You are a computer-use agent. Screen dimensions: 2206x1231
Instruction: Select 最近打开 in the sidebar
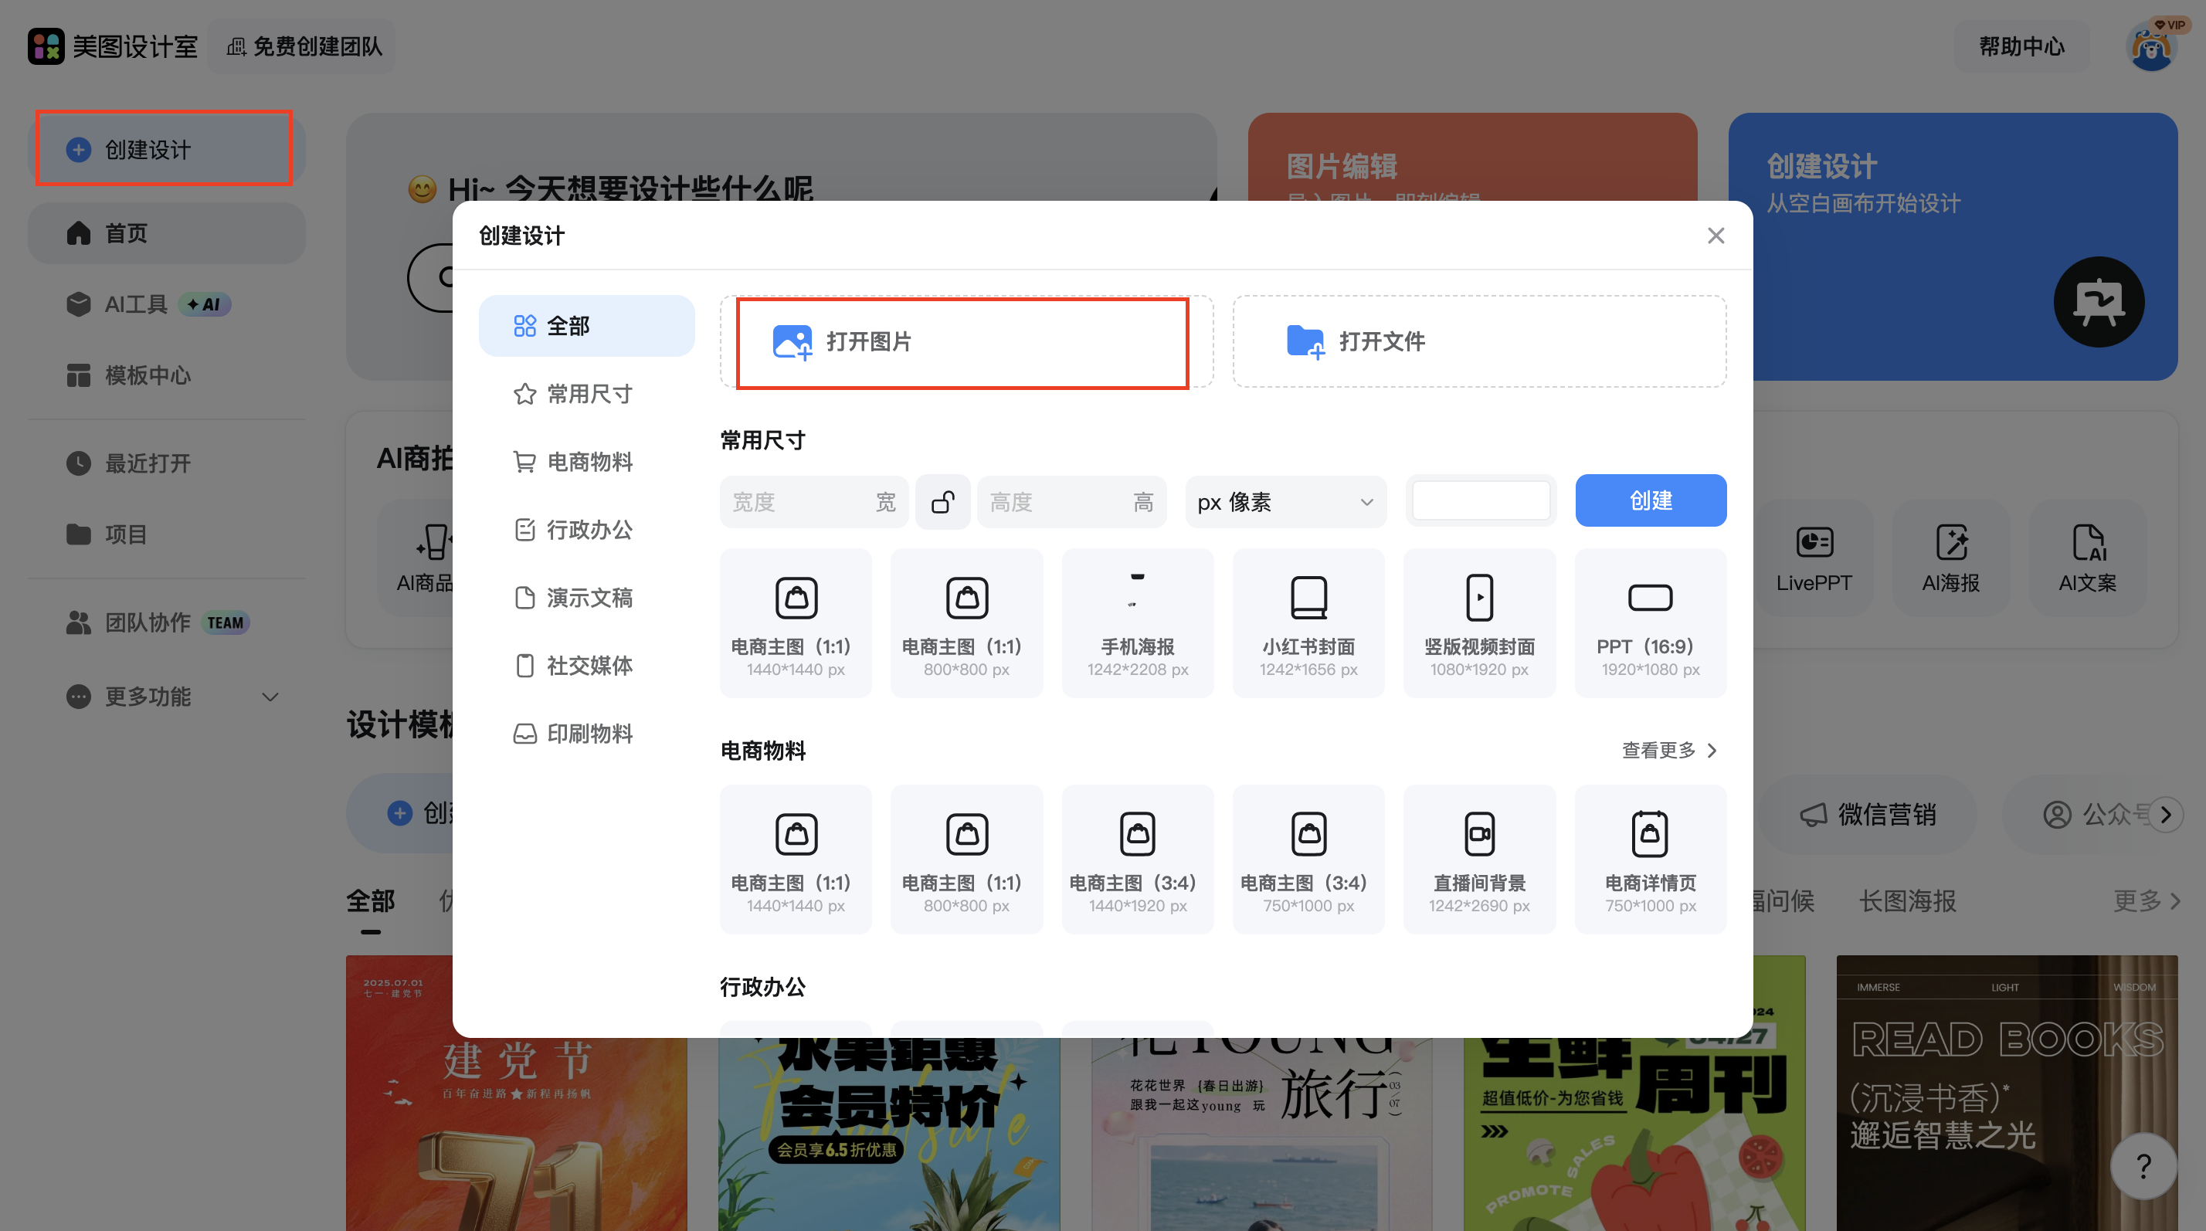(148, 463)
